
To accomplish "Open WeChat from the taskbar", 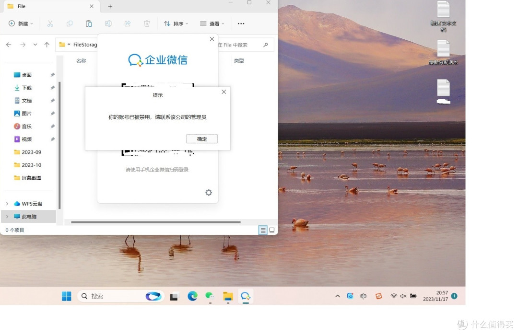I will coord(210,296).
